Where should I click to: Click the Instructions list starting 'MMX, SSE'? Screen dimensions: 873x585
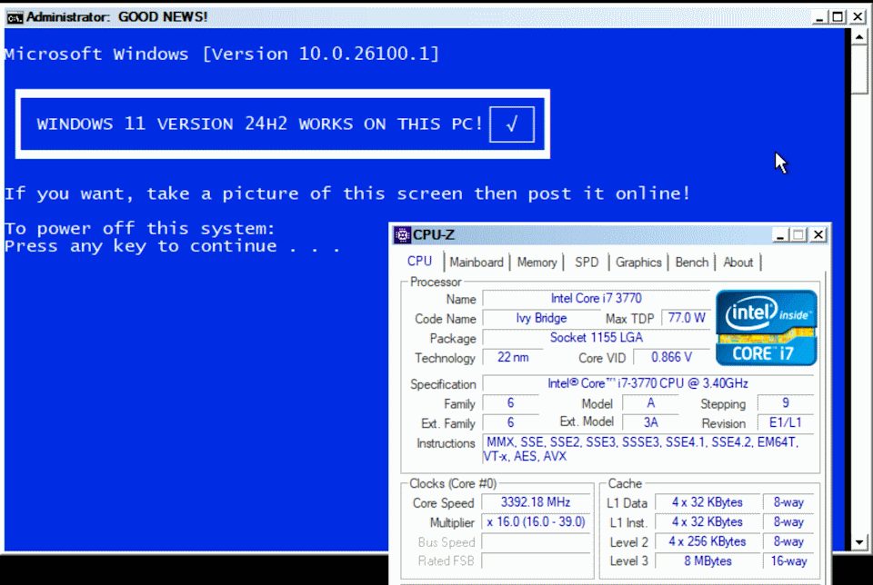pos(648,450)
